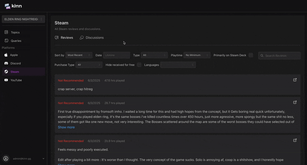This screenshot has height=165, width=307.
Task: Click "Feels messy and poorly executed." text
Action: coord(83,150)
